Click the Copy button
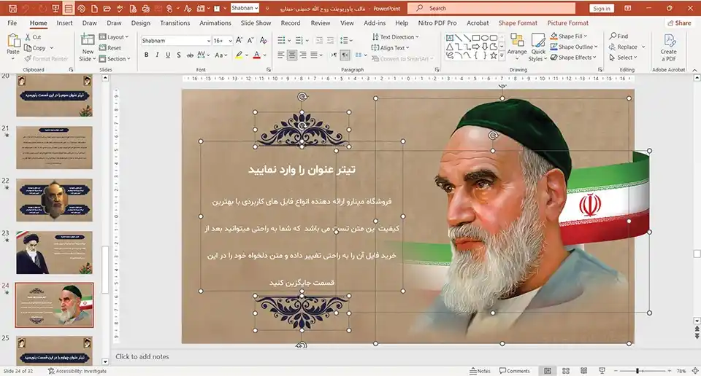The width and height of the screenshot is (701, 376). 35,47
